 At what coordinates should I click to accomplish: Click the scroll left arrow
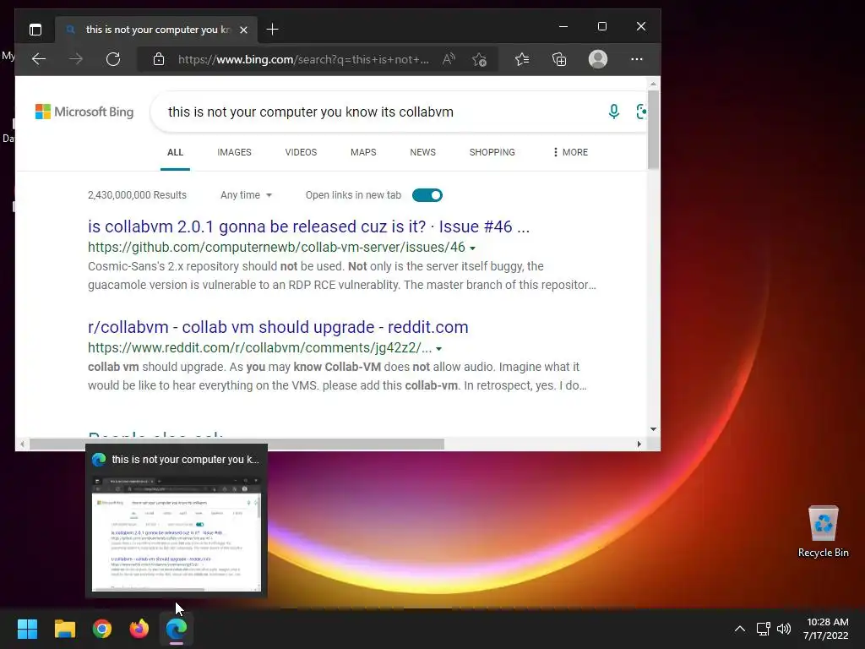tap(22, 444)
